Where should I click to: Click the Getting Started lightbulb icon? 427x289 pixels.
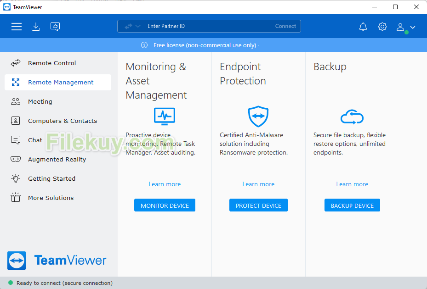click(x=16, y=178)
